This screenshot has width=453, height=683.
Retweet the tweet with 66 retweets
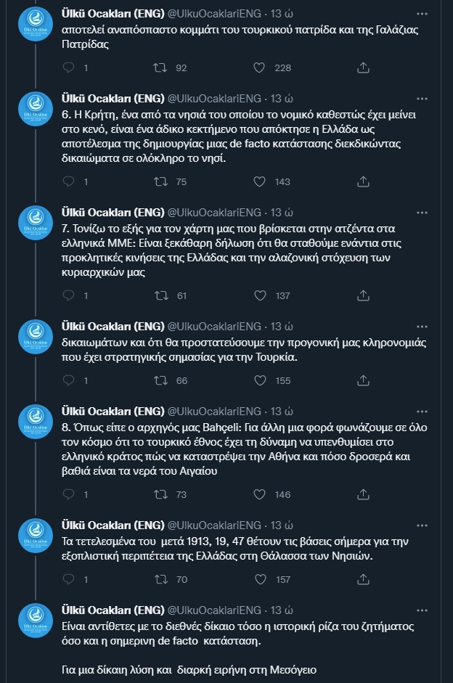point(163,380)
